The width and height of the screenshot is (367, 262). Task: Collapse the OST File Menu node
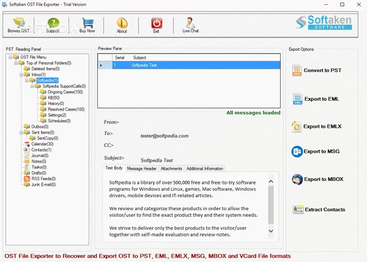pos(10,57)
